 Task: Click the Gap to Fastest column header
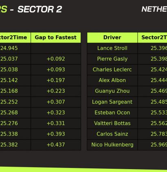pyautogui.click(x=56, y=37)
